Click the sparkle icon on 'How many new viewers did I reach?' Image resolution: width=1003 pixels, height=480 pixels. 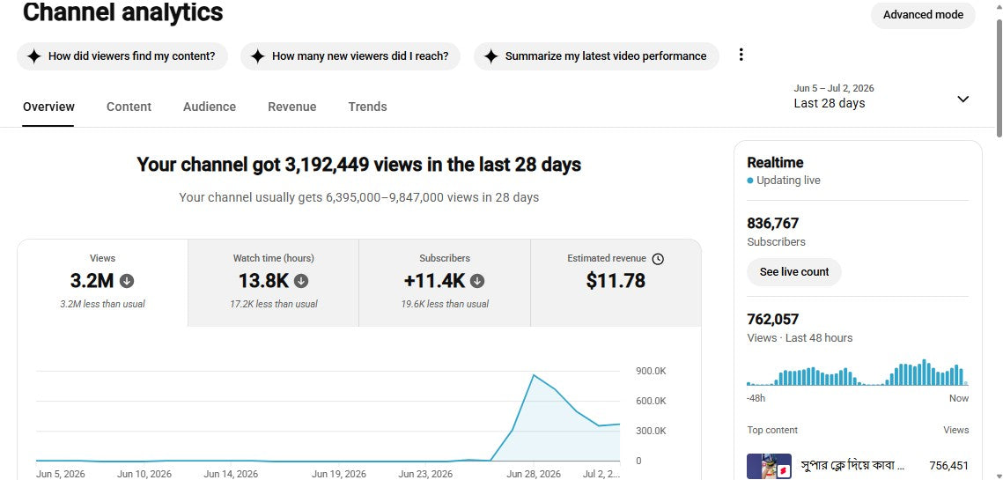coord(258,56)
